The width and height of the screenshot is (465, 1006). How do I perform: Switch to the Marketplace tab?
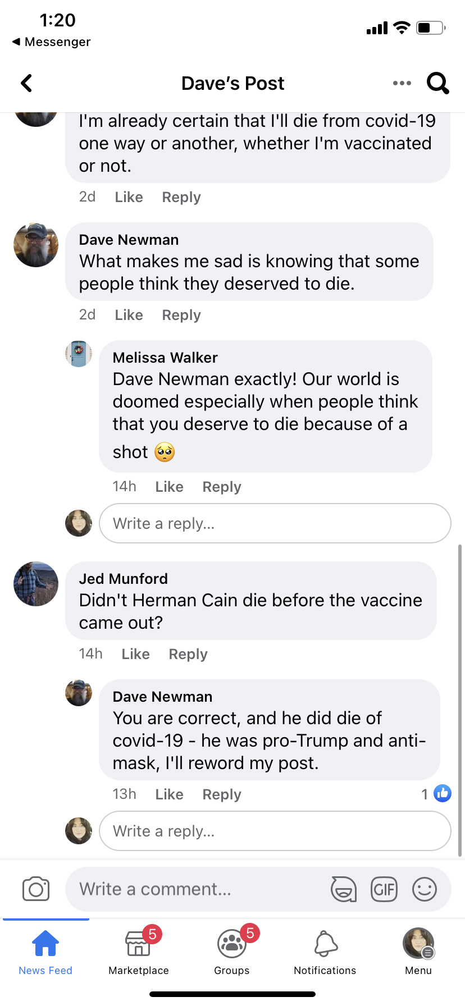coord(139,951)
